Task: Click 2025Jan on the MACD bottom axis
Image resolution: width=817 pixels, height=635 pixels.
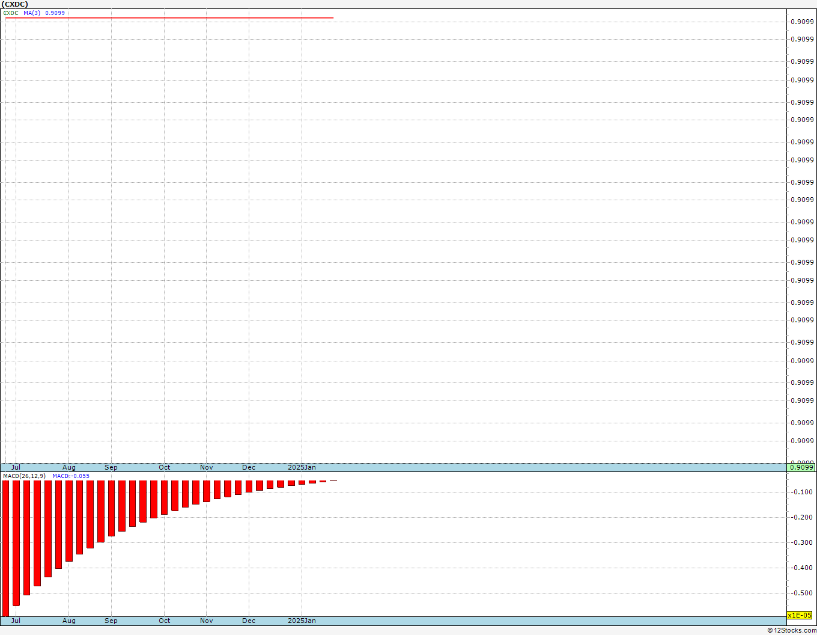Action: pos(302,621)
